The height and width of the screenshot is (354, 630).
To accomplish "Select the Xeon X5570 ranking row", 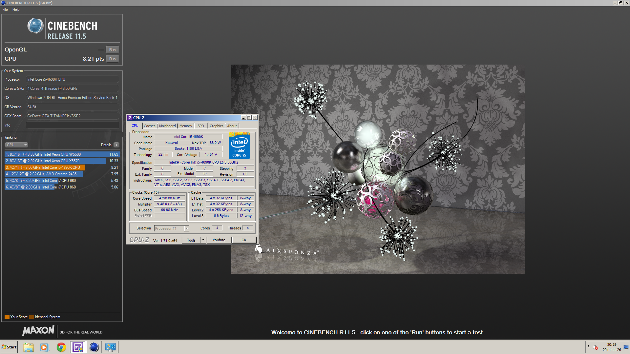I will point(62,161).
